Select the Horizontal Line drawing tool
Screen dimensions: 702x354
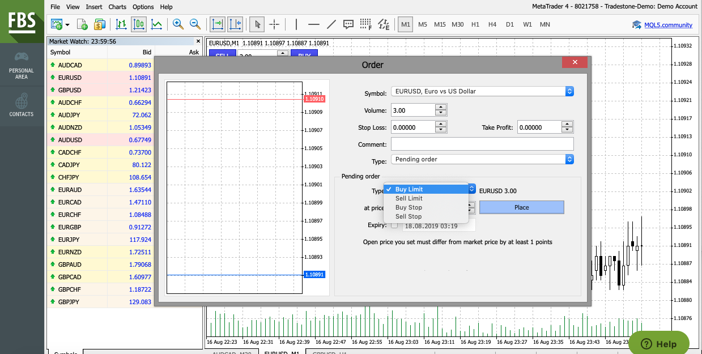tap(314, 24)
